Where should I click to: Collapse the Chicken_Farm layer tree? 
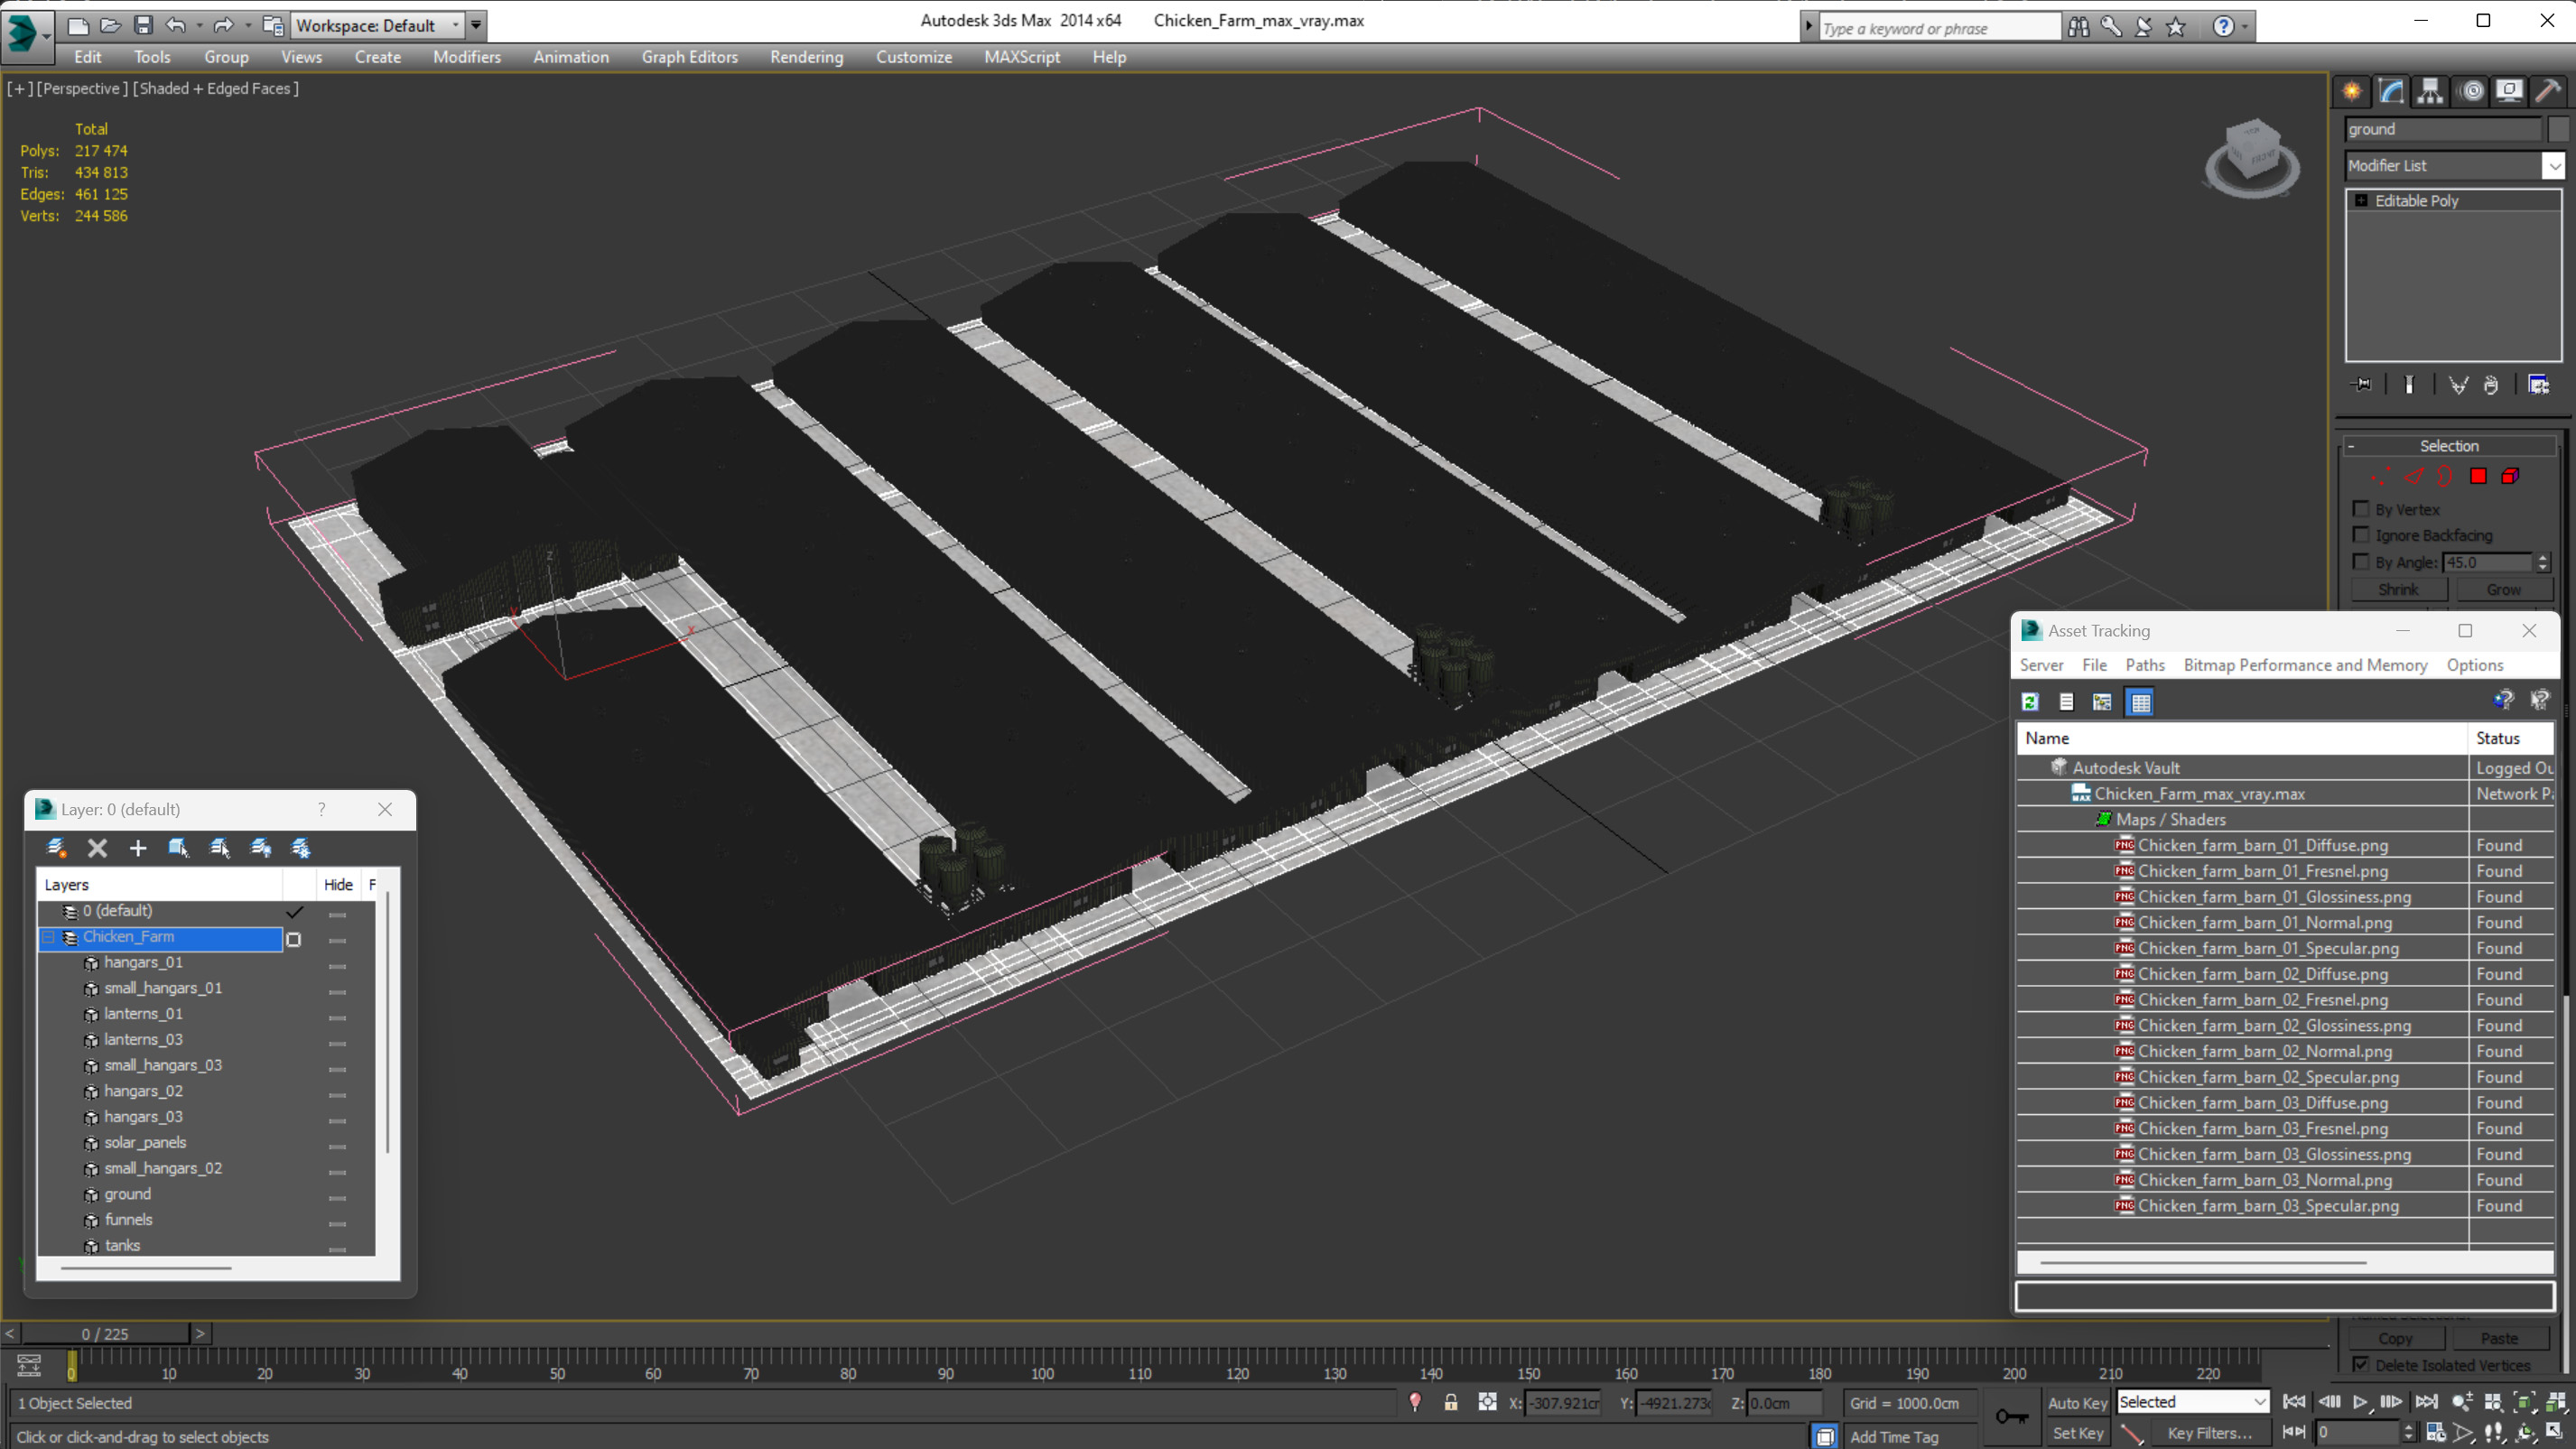click(48, 937)
